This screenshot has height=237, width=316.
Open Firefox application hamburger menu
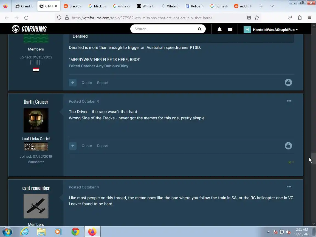point(309,18)
